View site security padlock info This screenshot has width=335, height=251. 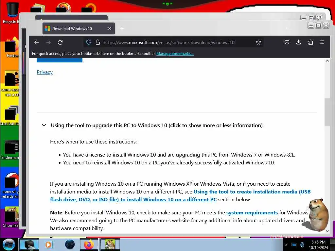click(x=98, y=42)
